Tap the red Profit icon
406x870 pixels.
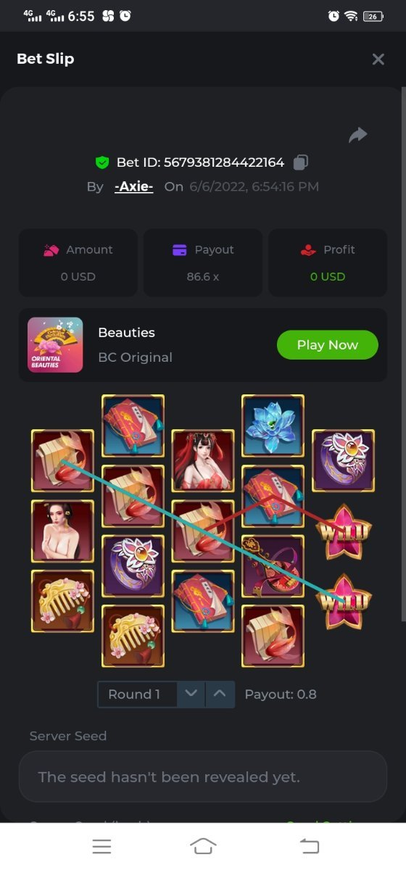tap(308, 250)
